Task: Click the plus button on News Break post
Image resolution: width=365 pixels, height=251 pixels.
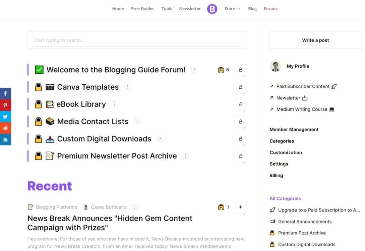Action: [240, 207]
